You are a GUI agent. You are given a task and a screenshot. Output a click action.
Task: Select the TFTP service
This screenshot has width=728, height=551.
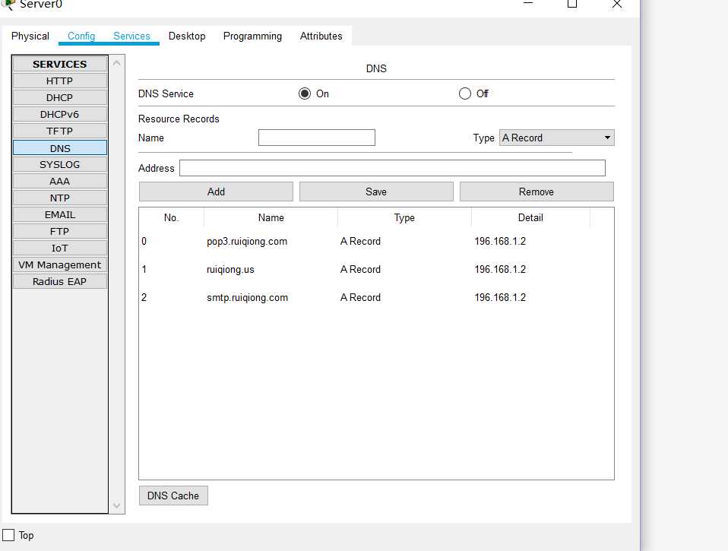click(x=60, y=131)
